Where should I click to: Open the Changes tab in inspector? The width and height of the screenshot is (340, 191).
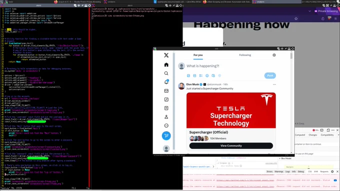312,135
